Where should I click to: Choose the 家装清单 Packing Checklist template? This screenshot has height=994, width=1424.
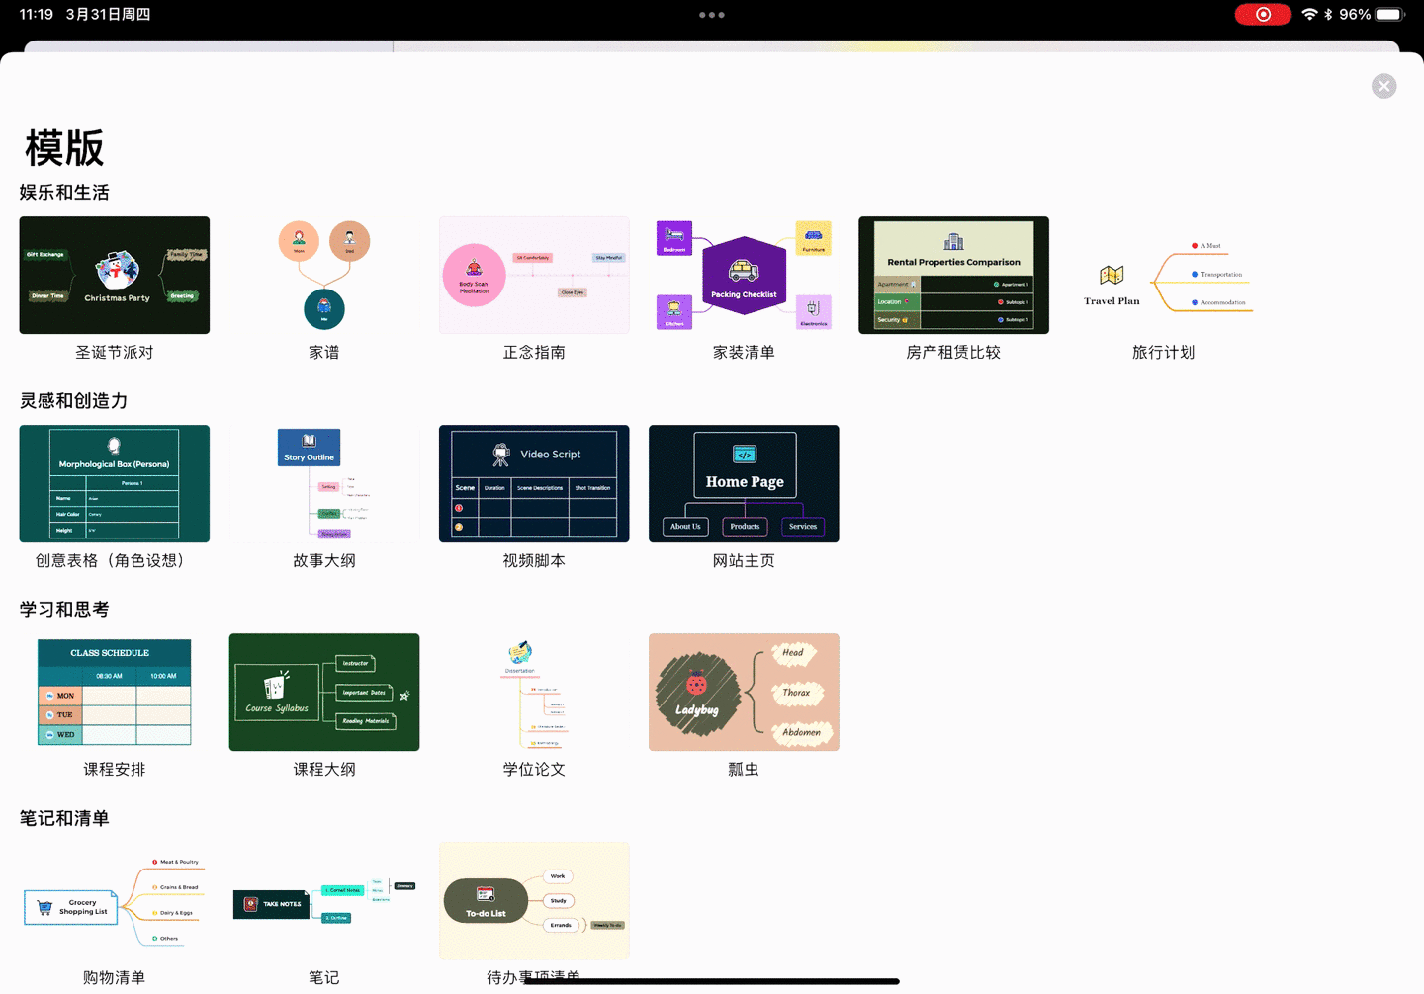click(744, 275)
